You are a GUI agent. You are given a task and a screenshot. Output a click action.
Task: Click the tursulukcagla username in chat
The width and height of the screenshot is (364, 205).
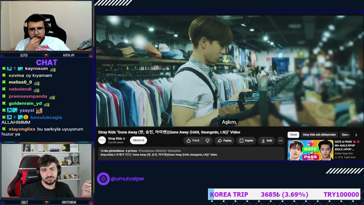click(46, 117)
